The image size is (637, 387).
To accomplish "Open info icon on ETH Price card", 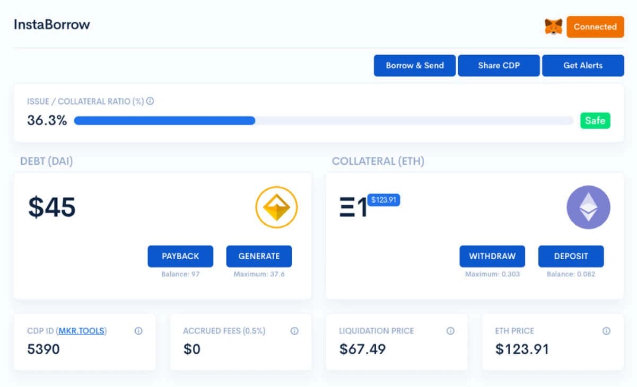I will tap(606, 331).
